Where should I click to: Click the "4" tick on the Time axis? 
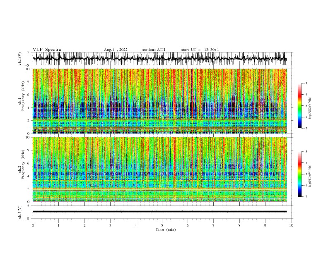click(136, 225)
